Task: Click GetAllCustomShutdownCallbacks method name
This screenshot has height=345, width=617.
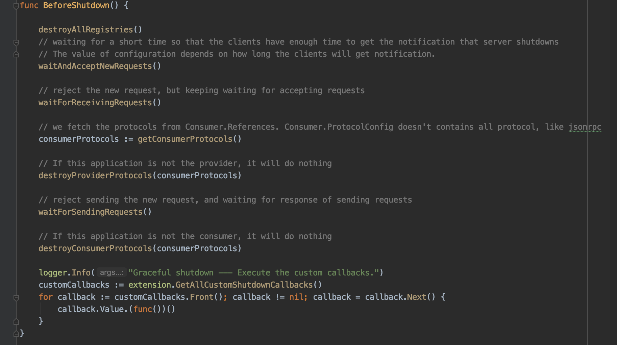Action: (x=244, y=285)
